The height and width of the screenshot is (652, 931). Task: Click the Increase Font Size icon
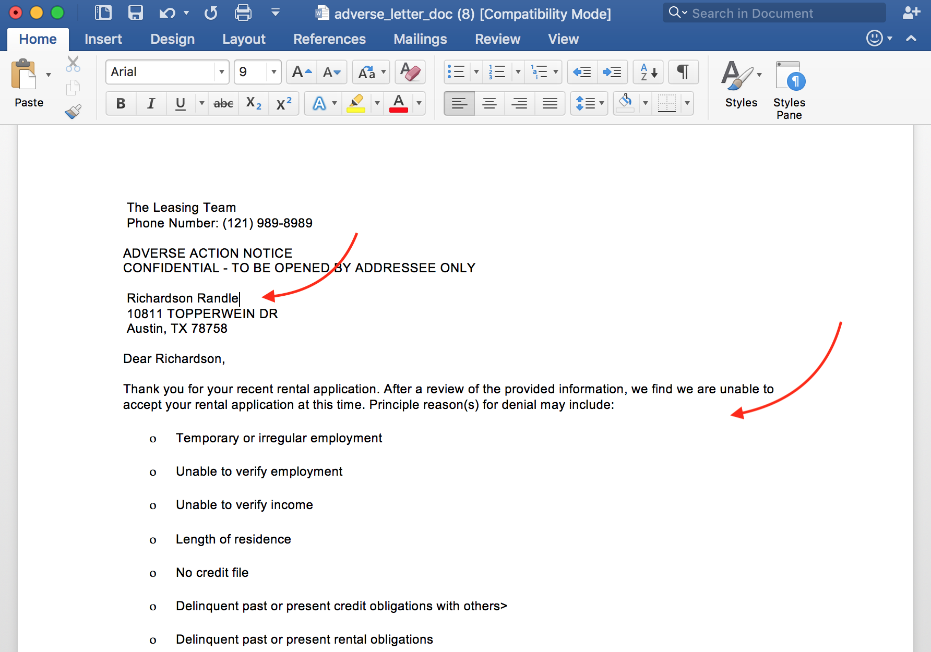pos(302,72)
